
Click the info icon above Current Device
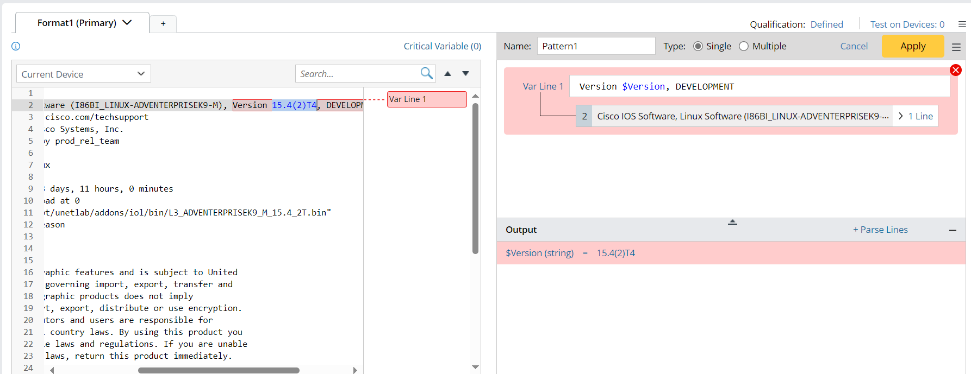(x=16, y=46)
